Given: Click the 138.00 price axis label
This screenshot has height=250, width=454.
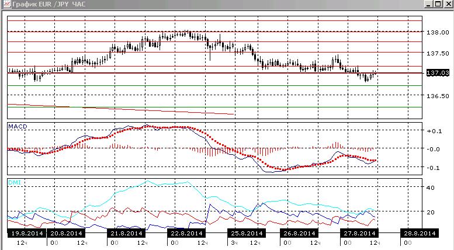Looking at the screenshot, I should point(438,32).
